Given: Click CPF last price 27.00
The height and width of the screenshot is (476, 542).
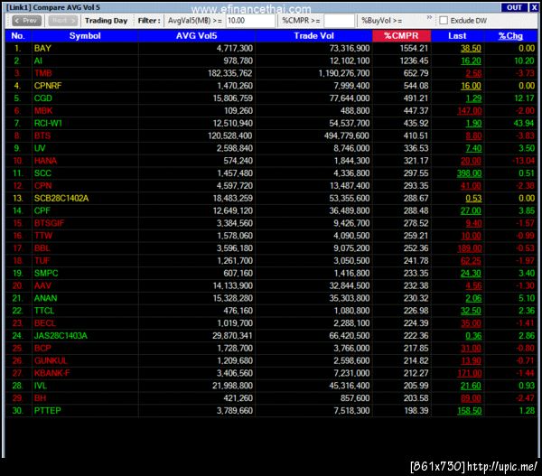Looking at the screenshot, I should click(471, 210).
